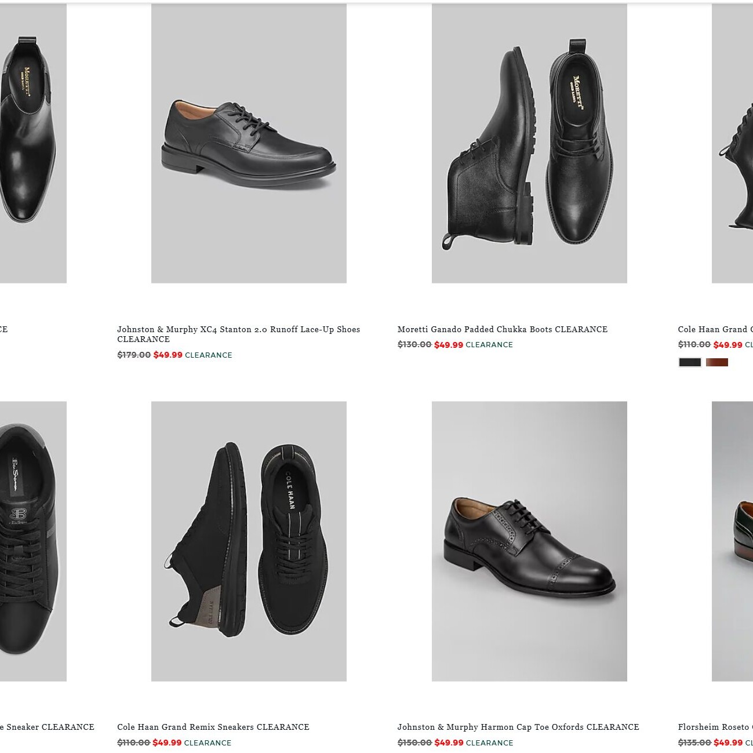Image resolution: width=753 pixels, height=753 pixels.
Task: Open the Cole Haan Grand Remix Sneakers image
Action: point(249,540)
